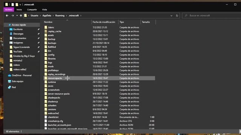Screen dimensions: 241x135
Task: Select the profilekeys folder name
Action: click(x=53, y=70)
